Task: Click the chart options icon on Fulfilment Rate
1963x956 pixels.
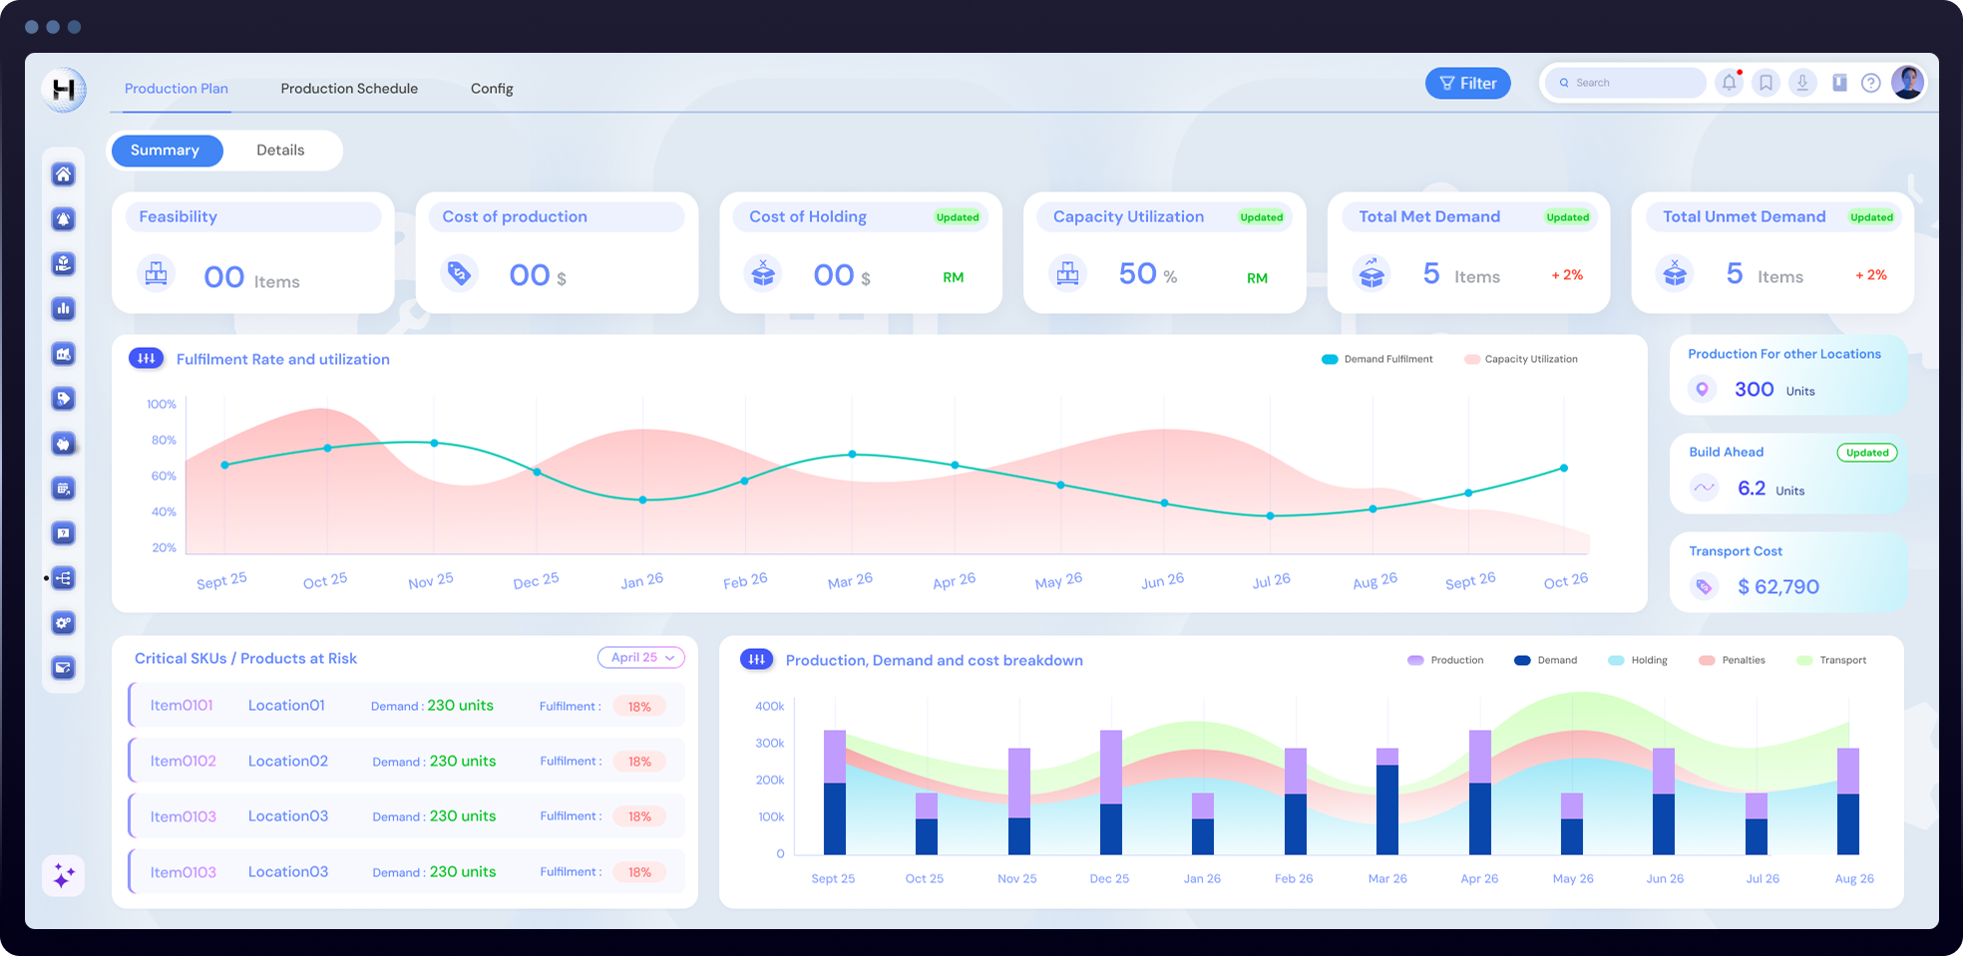Action: (146, 358)
